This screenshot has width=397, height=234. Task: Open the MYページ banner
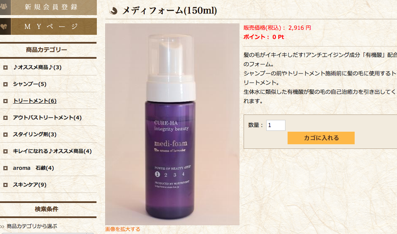point(48,26)
